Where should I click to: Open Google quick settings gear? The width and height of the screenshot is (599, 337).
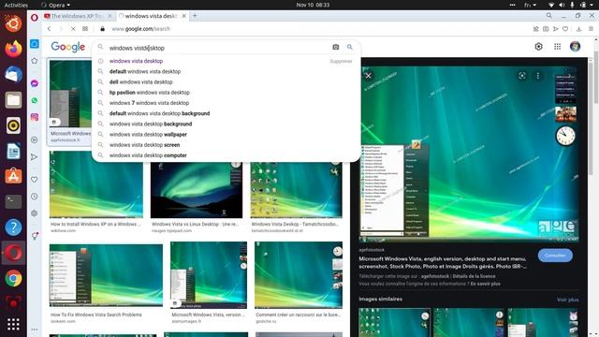(539, 47)
